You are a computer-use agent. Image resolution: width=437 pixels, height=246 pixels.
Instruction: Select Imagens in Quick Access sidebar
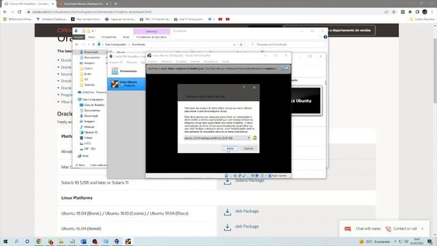(x=89, y=63)
